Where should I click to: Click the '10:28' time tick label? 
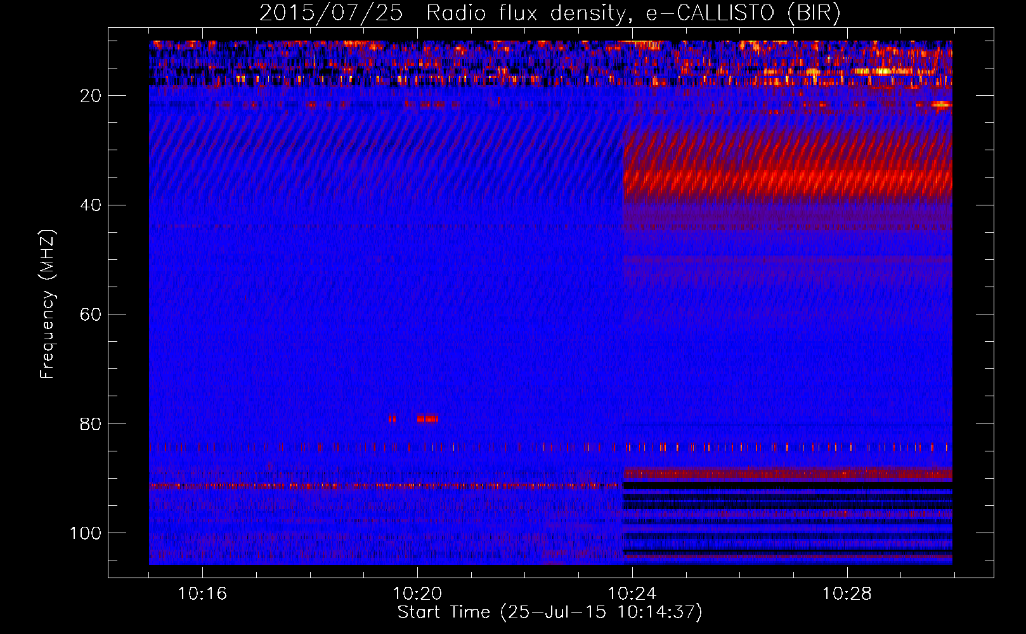tap(847, 594)
